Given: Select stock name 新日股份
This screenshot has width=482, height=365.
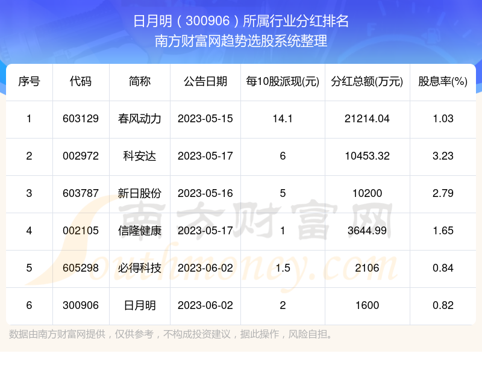Looking at the screenshot, I should (140, 193).
